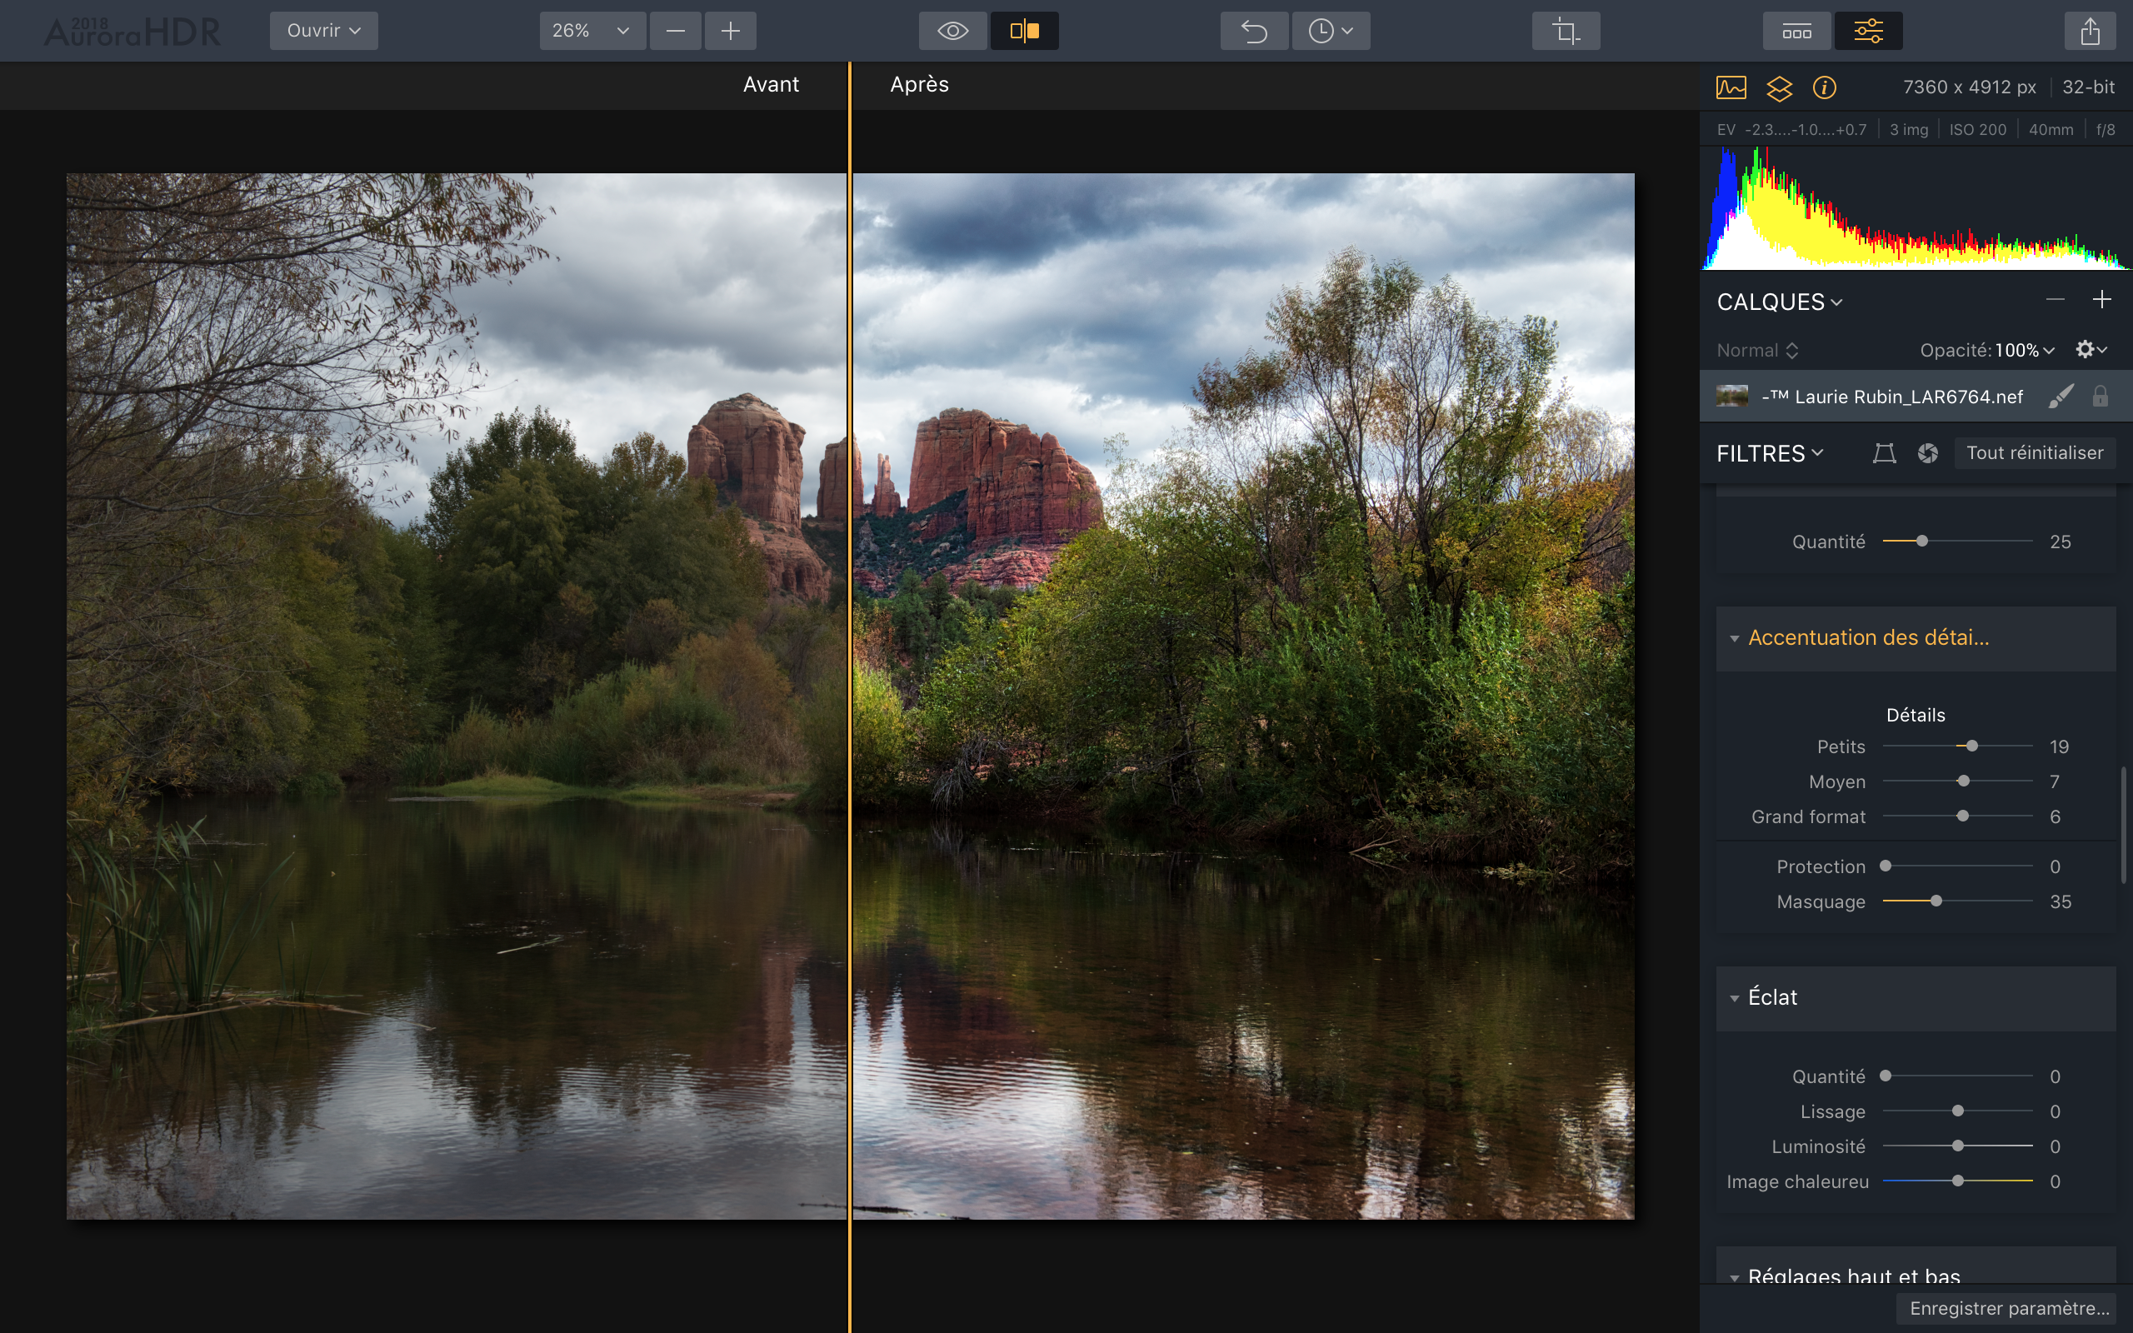Image resolution: width=2133 pixels, height=1333 pixels.
Task: Show the histogram panel icon
Action: 1731,87
